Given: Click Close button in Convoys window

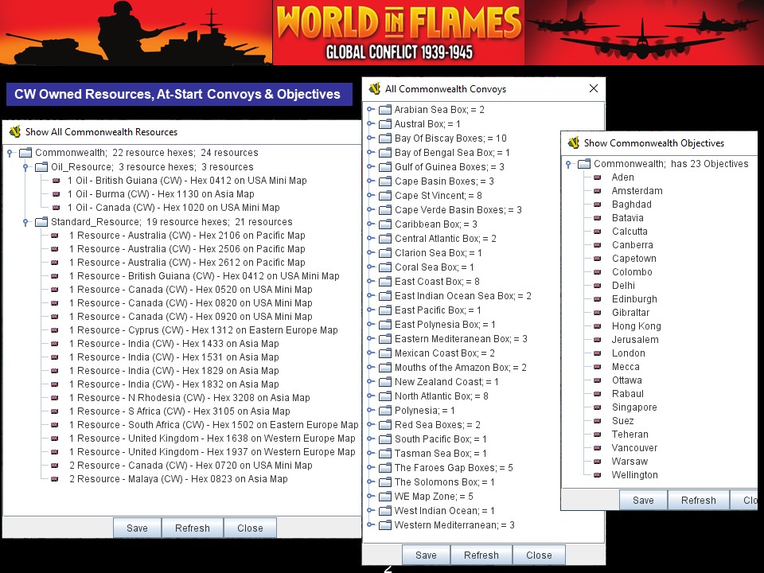Looking at the screenshot, I should pos(539,555).
